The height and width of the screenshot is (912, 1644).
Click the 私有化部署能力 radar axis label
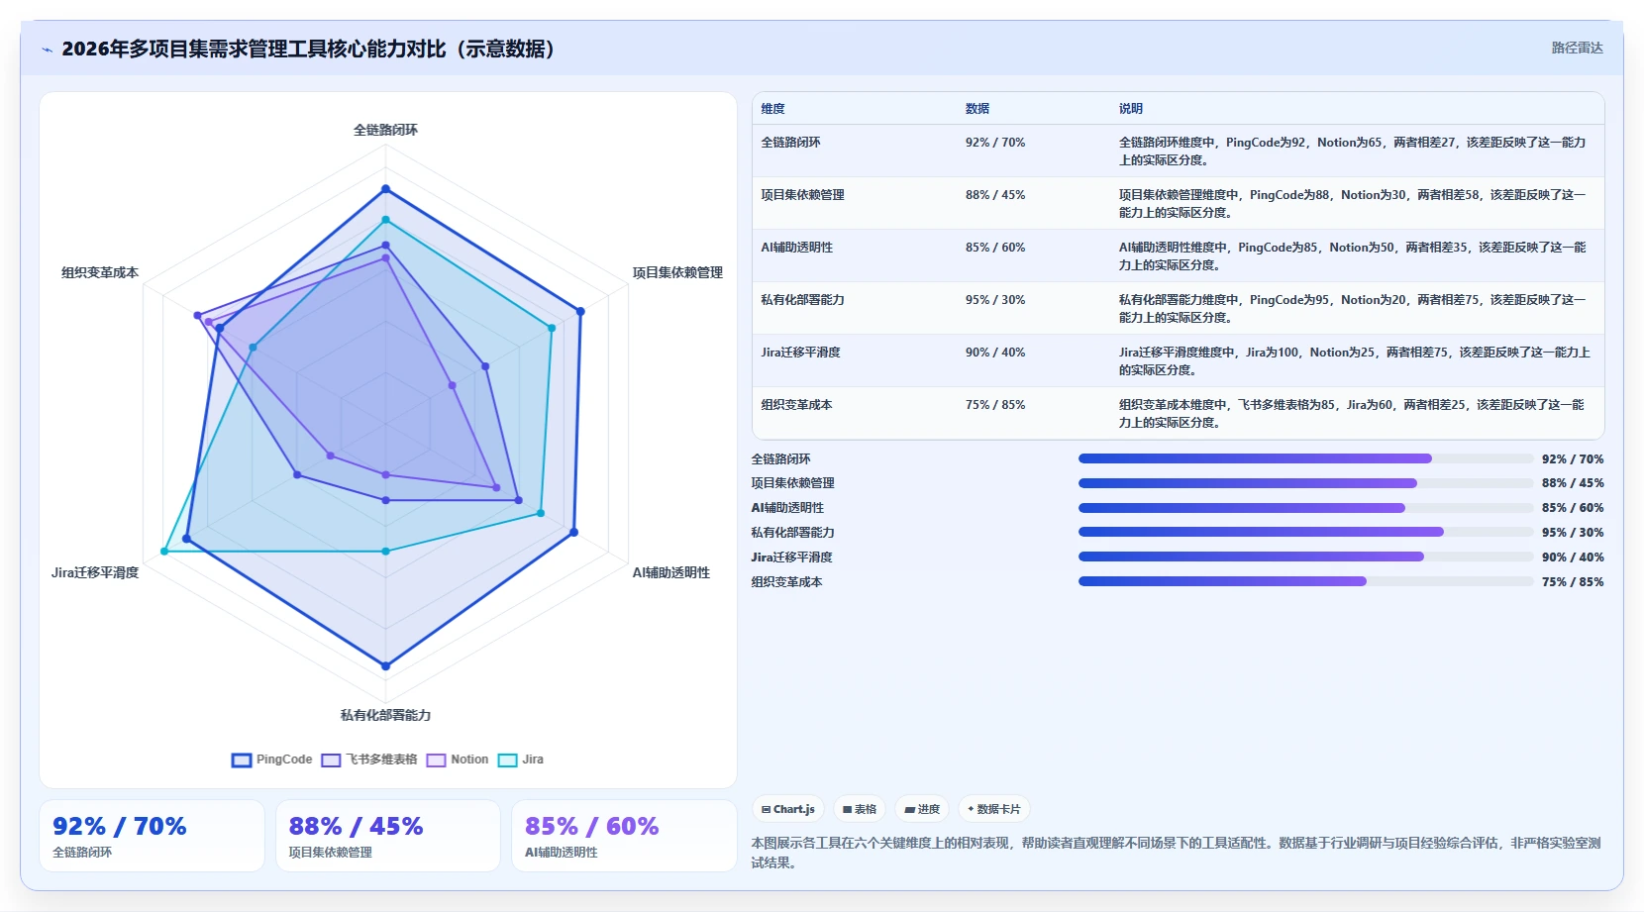[x=385, y=715]
